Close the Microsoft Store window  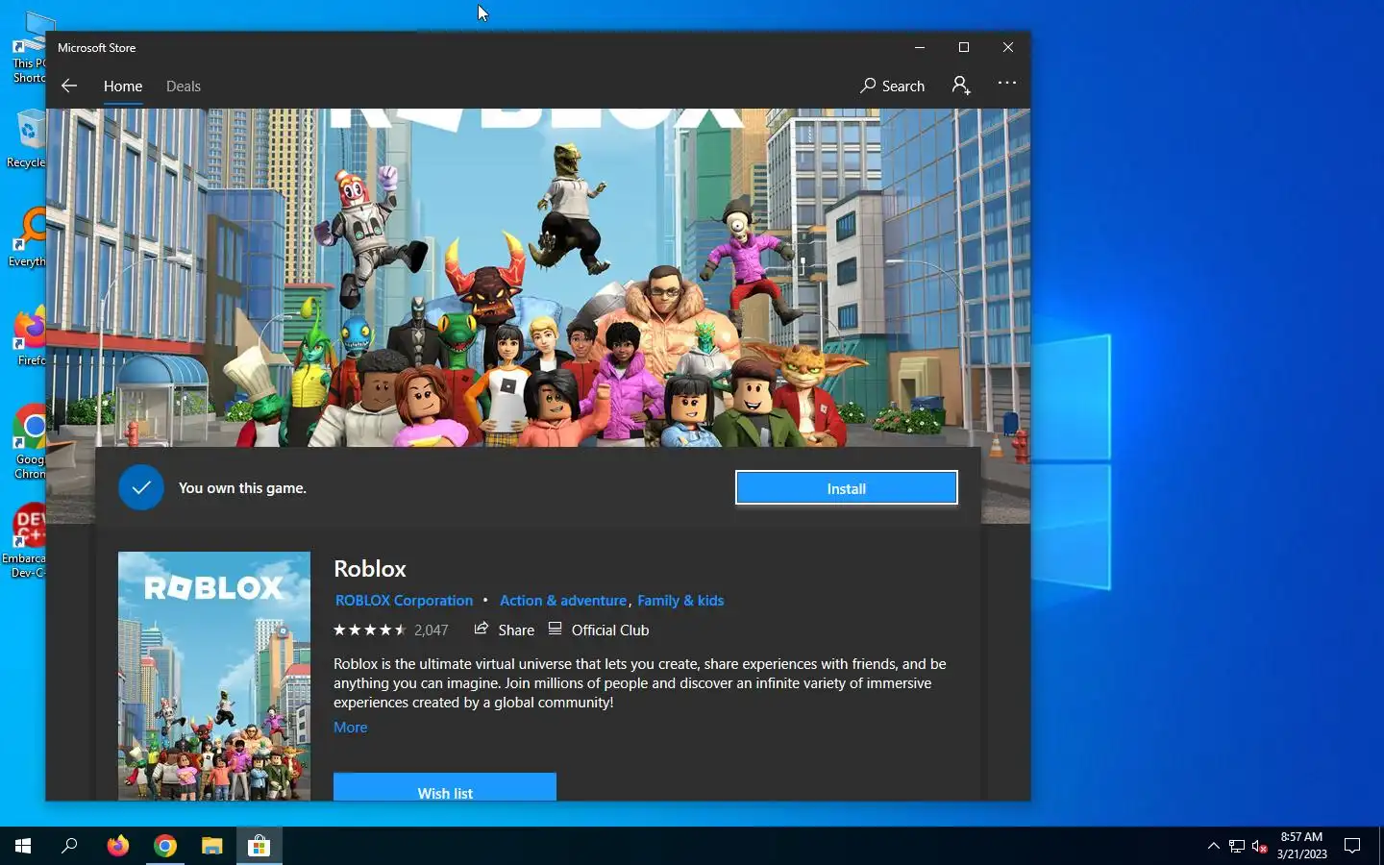(1008, 47)
